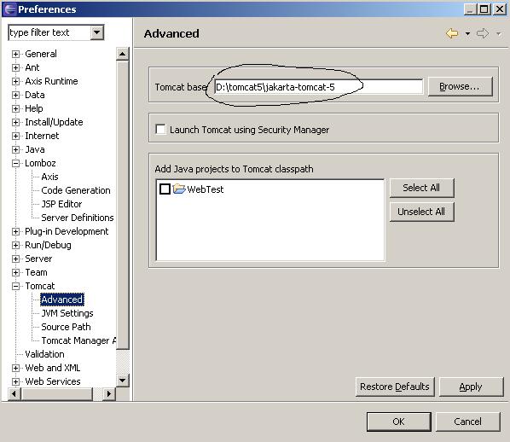
Task: Expand the Team tree node
Action: click(15, 273)
